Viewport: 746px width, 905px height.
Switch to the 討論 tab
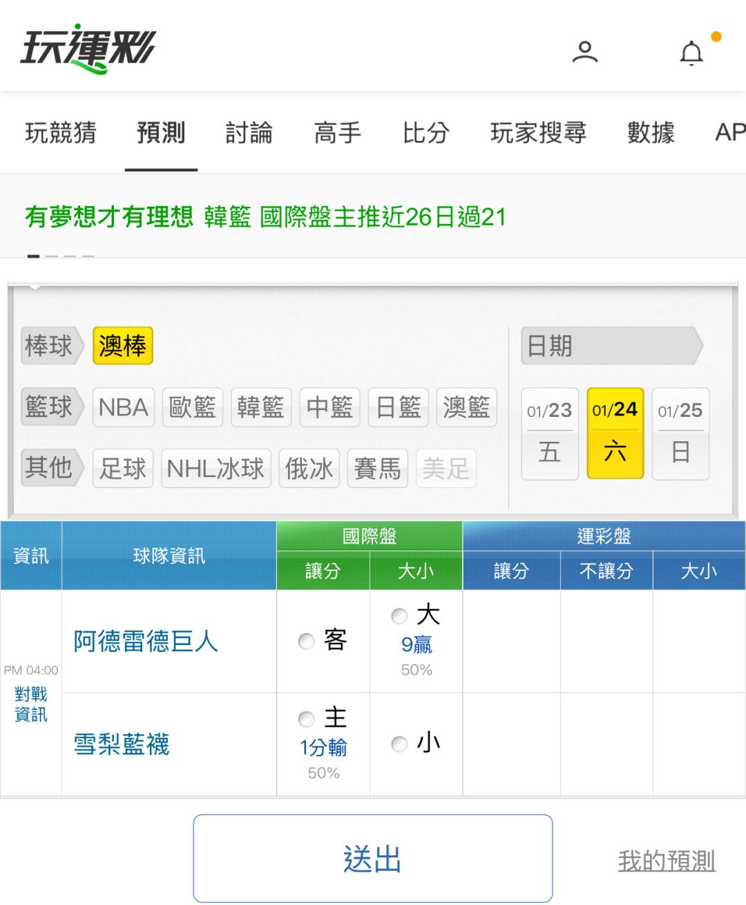pyautogui.click(x=249, y=132)
